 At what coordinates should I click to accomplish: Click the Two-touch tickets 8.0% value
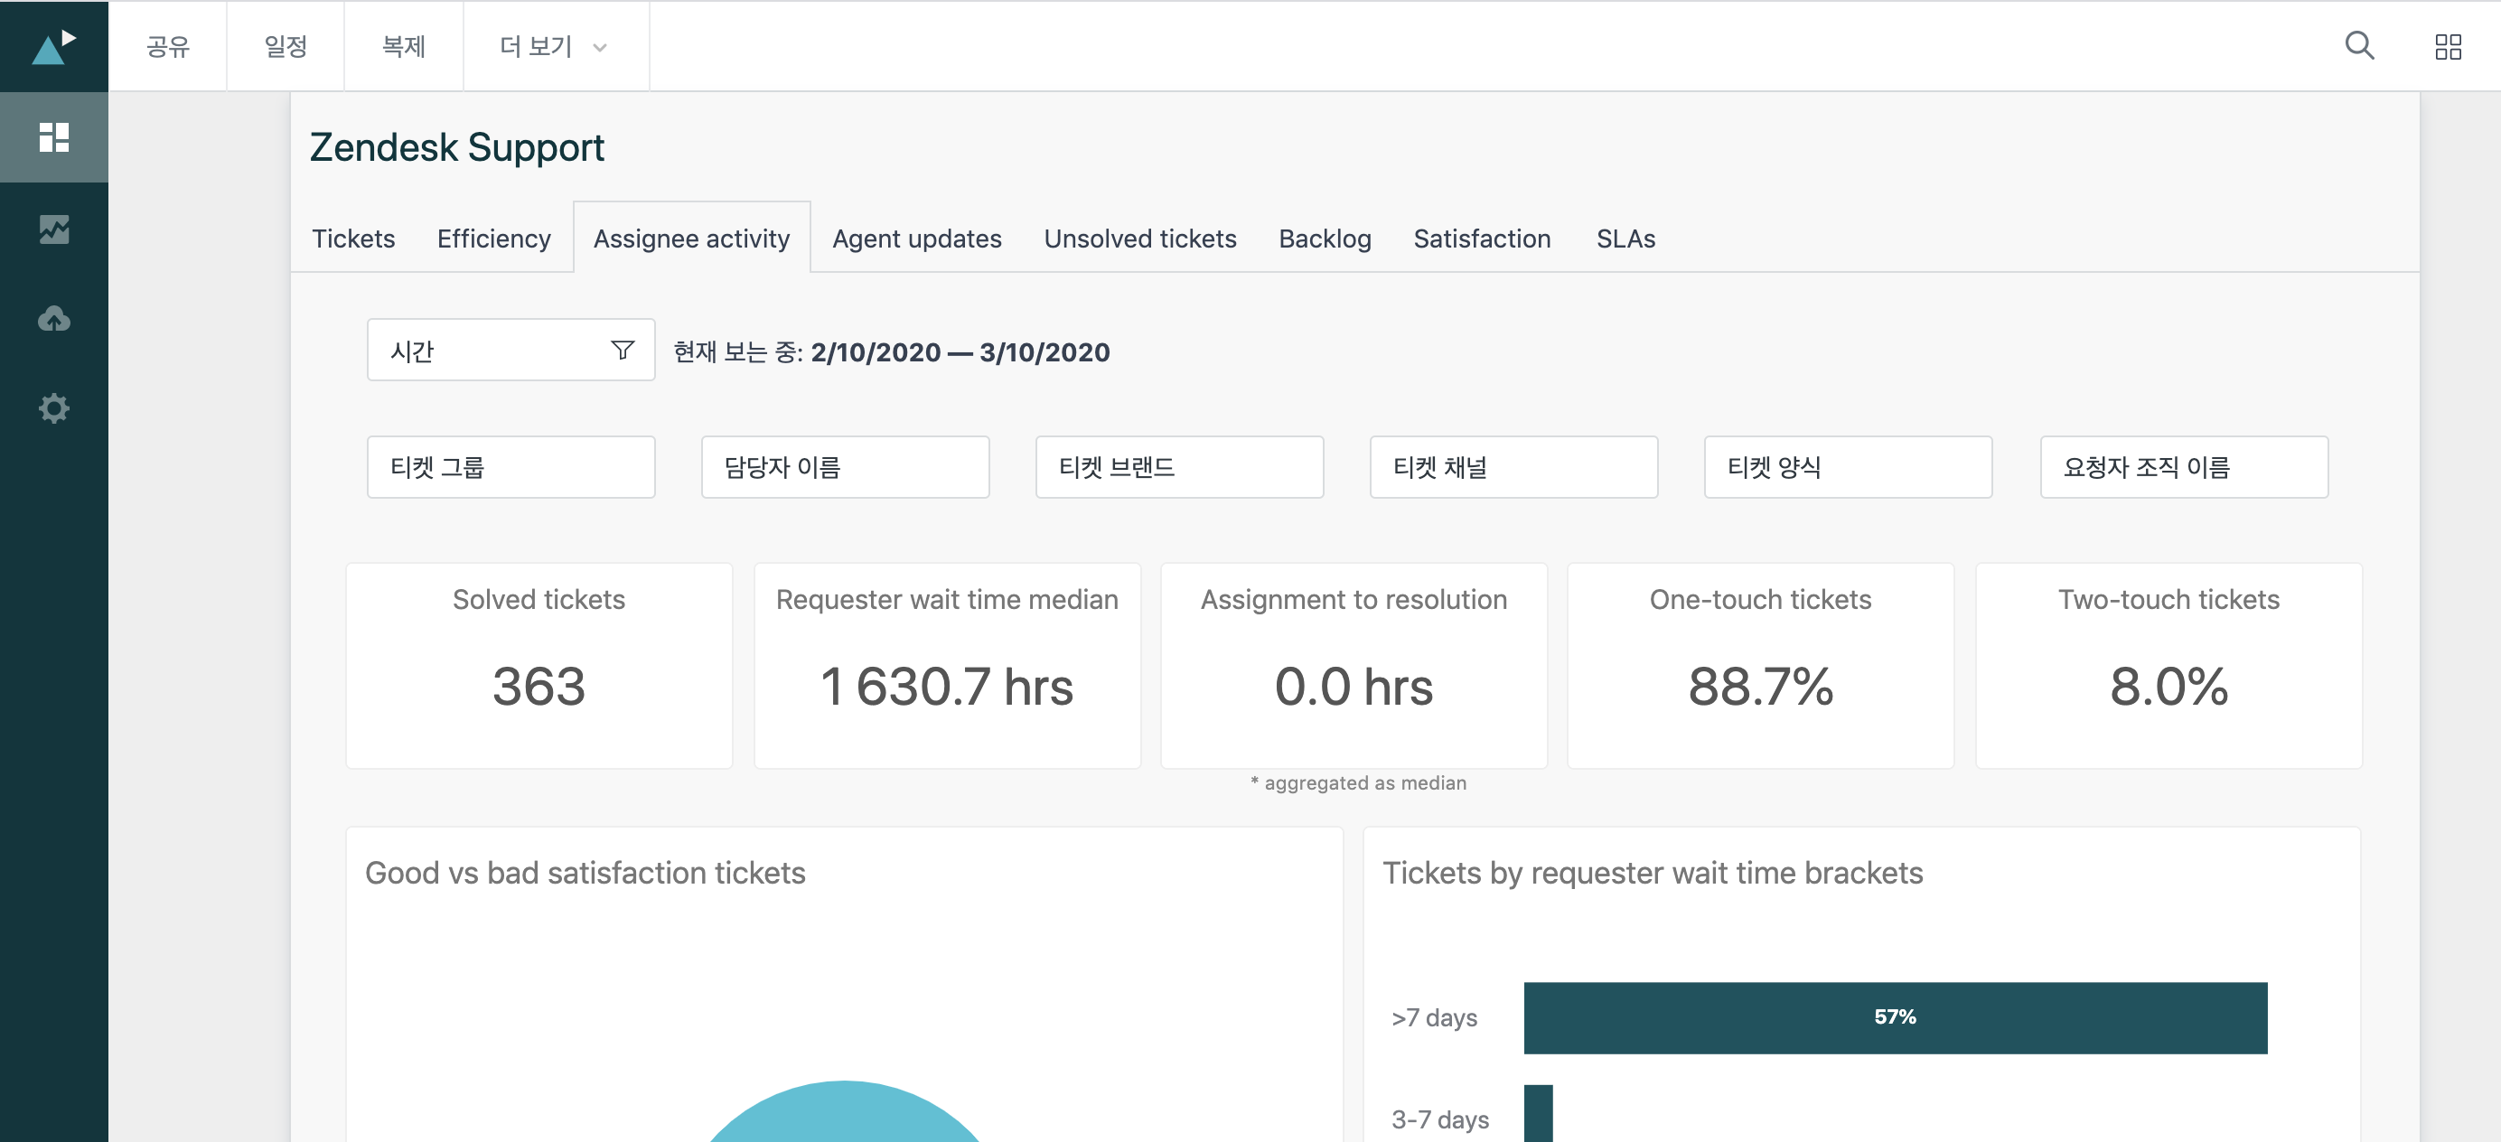pyautogui.click(x=2168, y=687)
